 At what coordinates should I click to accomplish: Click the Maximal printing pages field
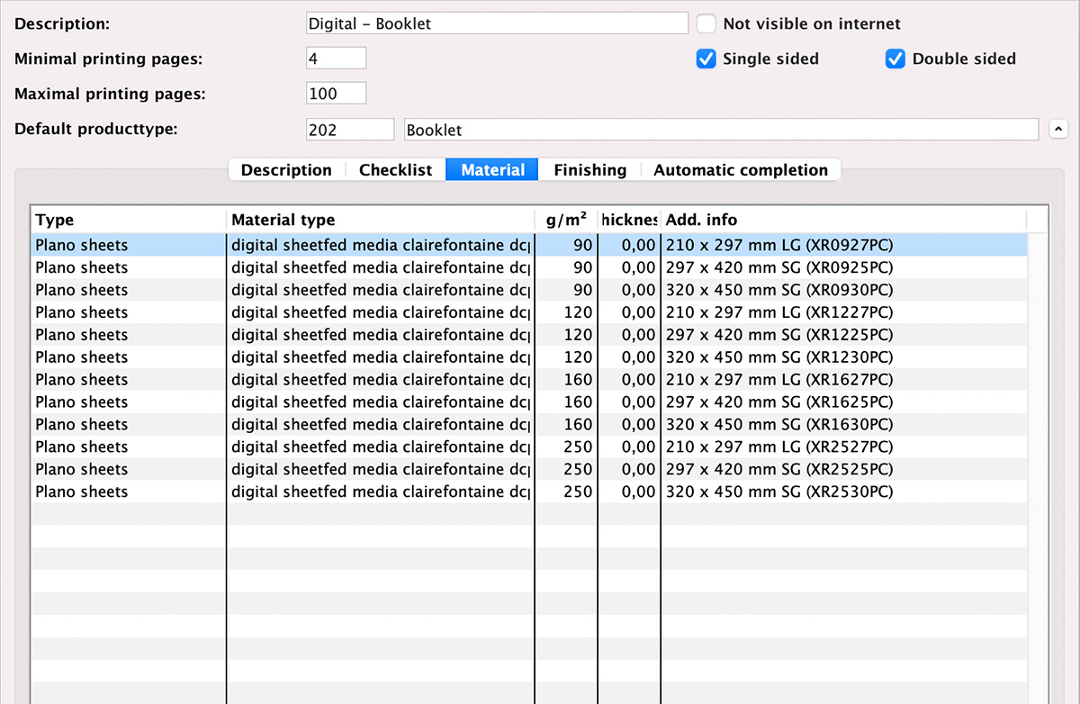336,92
